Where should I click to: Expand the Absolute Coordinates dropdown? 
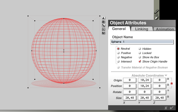(149, 76)
